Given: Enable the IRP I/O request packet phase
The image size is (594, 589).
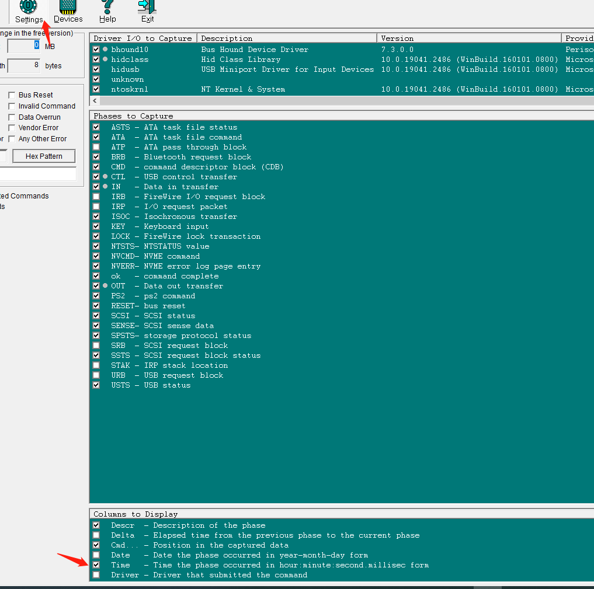Looking at the screenshot, I should (x=96, y=206).
